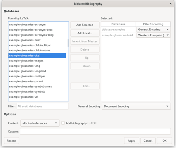
Task: Open General Encoding dropdown for biblatex-examples
Action: click(153, 30)
